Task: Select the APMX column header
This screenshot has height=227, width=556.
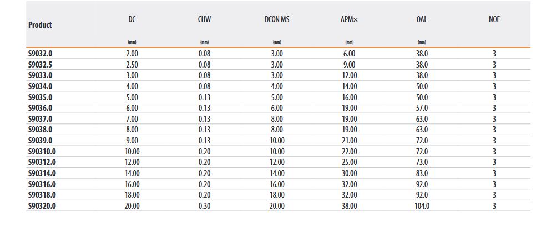Action: click(x=350, y=20)
